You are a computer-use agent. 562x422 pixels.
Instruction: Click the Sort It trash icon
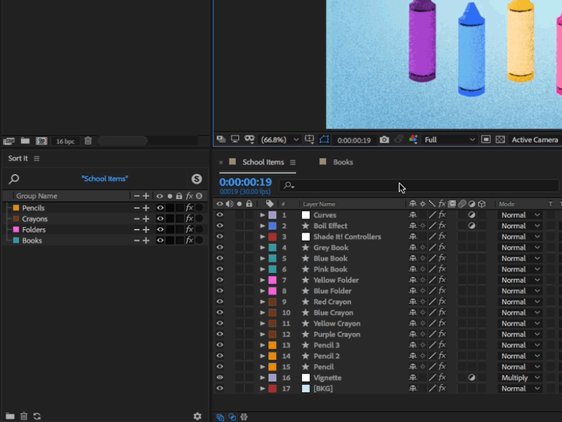click(24, 416)
